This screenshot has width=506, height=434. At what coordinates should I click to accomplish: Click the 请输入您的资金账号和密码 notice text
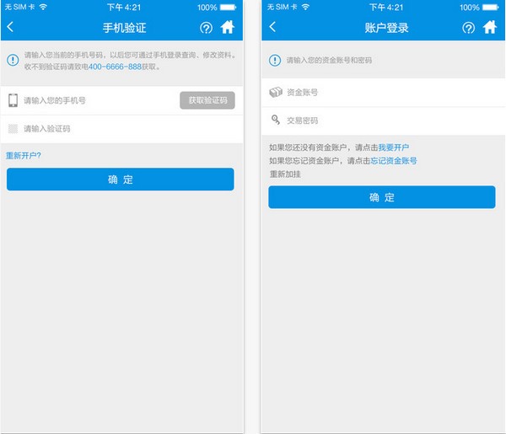point(329,61)
